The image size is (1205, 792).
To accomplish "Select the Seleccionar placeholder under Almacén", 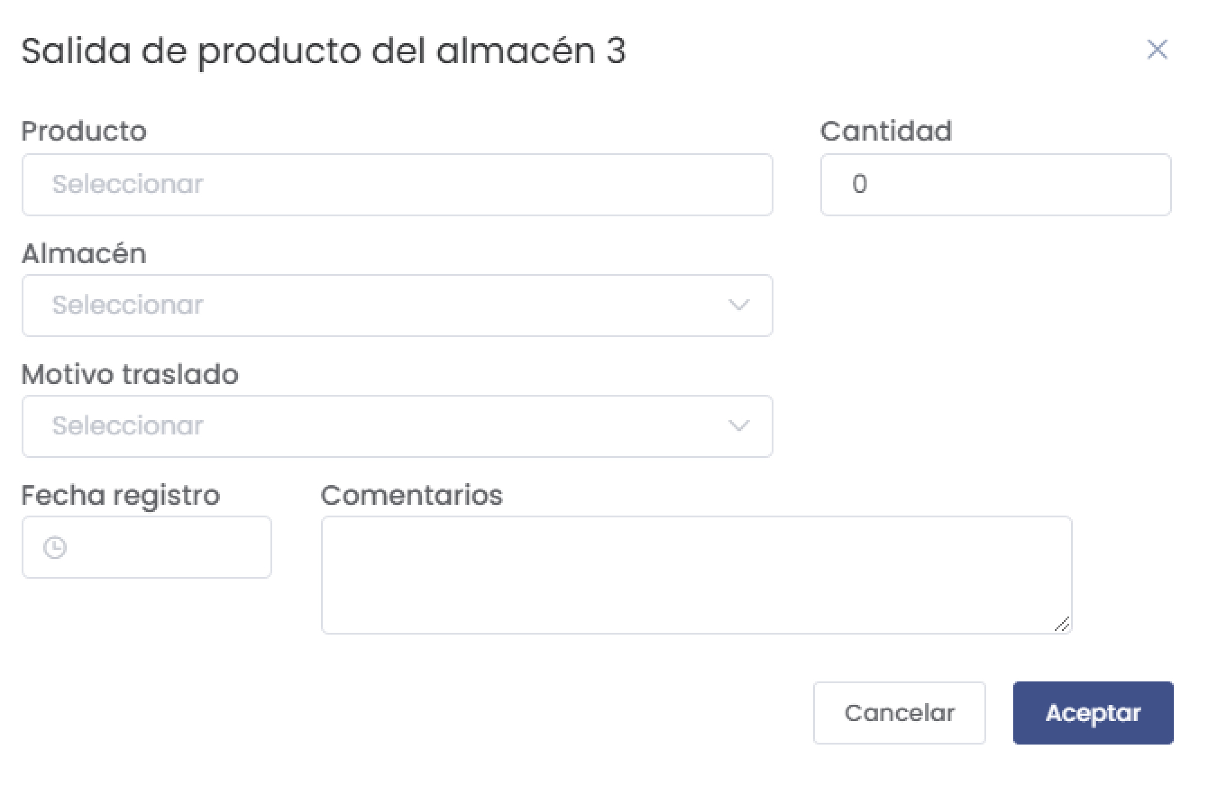I will coord(127,305).
